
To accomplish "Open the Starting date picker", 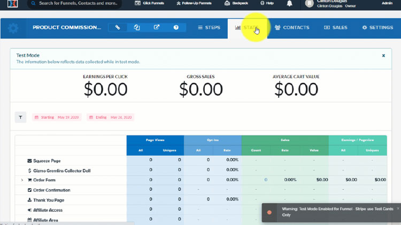I will coord(57,118).
